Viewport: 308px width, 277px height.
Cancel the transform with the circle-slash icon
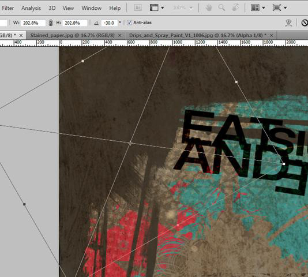click(x=305, y=23)
